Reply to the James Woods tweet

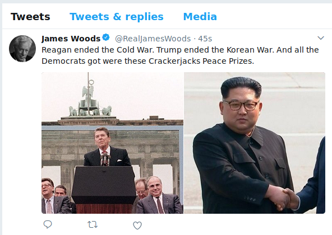[48, 224]
